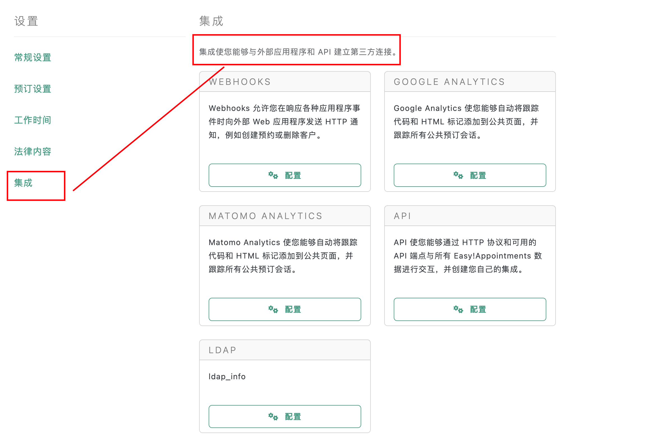Open 常规设置 in the settings sidebar
The height and width of the screenshot is (442, 654).
(33, 57)
